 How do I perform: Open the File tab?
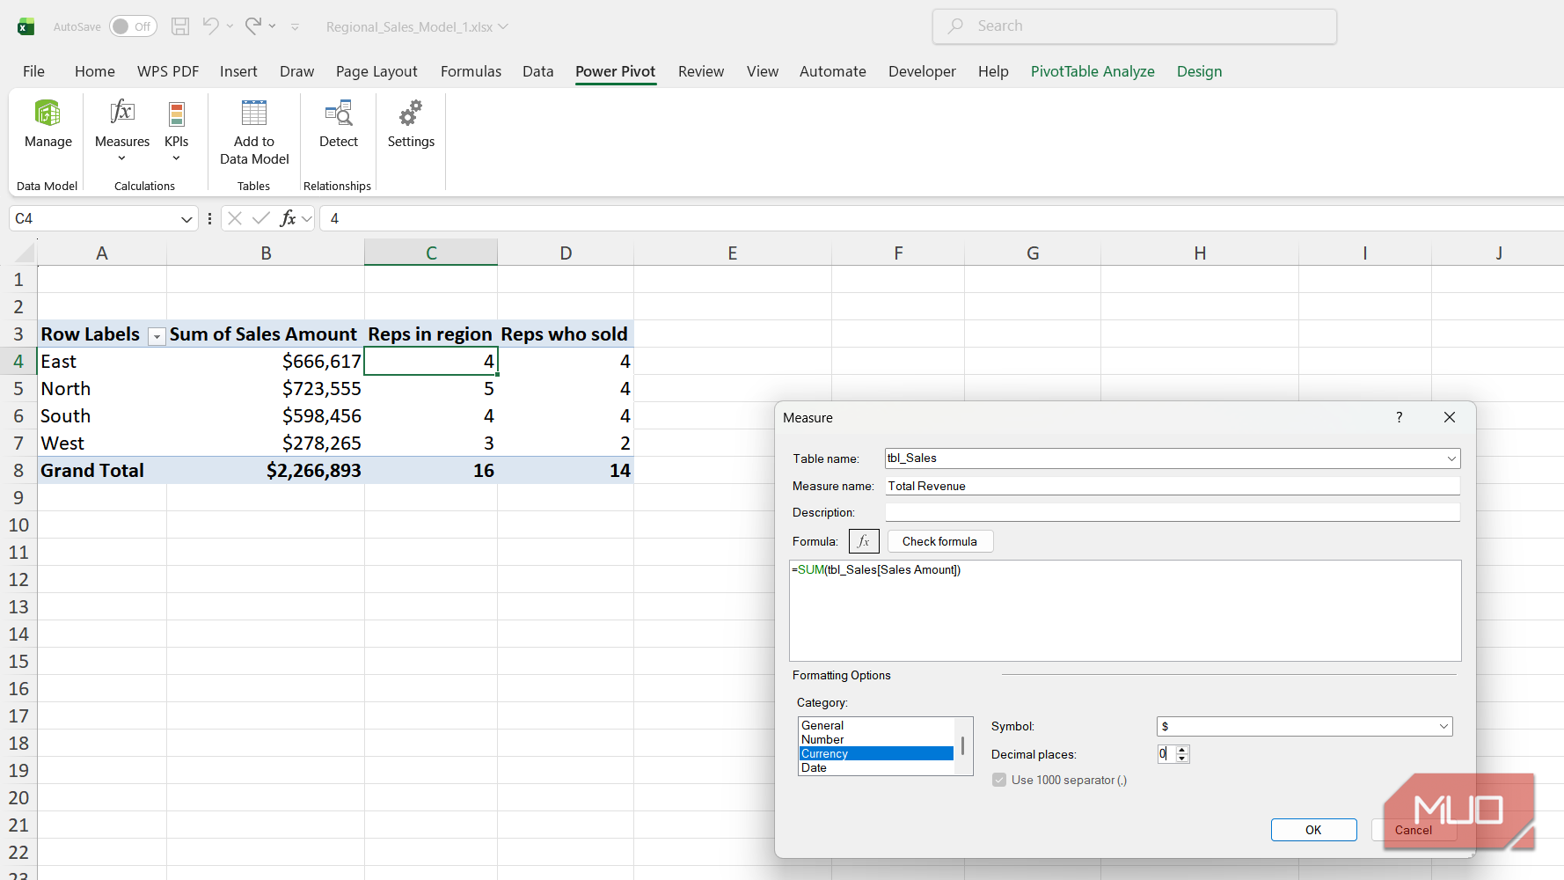tap(33, 71)
